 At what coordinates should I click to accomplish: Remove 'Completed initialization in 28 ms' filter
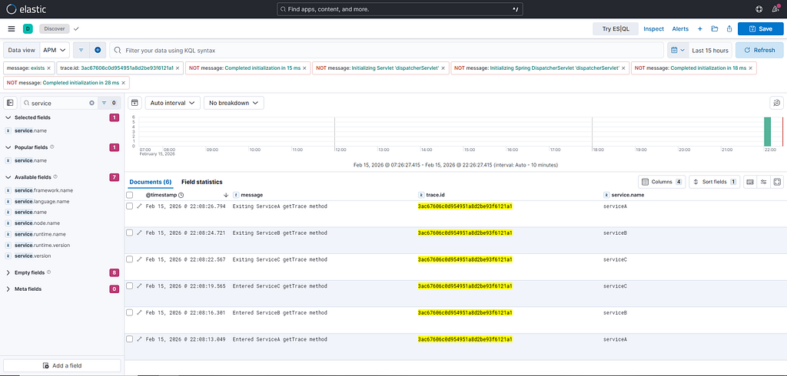coord(124,82)
